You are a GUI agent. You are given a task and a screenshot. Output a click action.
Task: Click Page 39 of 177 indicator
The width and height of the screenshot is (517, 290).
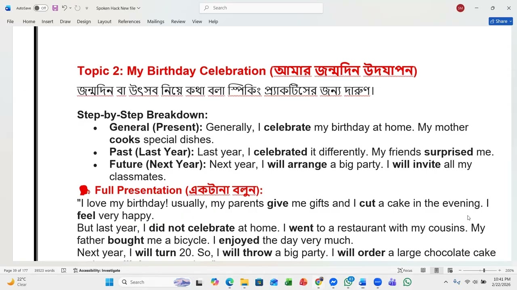pos(16,270)
